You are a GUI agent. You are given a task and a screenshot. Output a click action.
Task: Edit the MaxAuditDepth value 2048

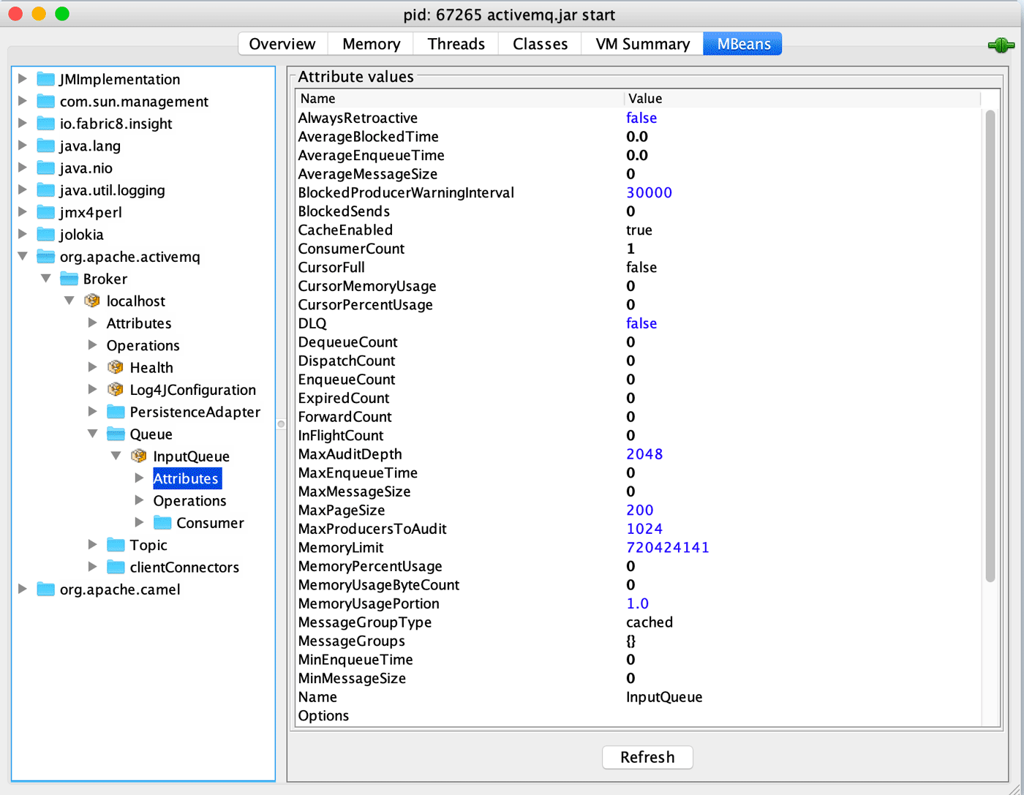pos(644,454)
